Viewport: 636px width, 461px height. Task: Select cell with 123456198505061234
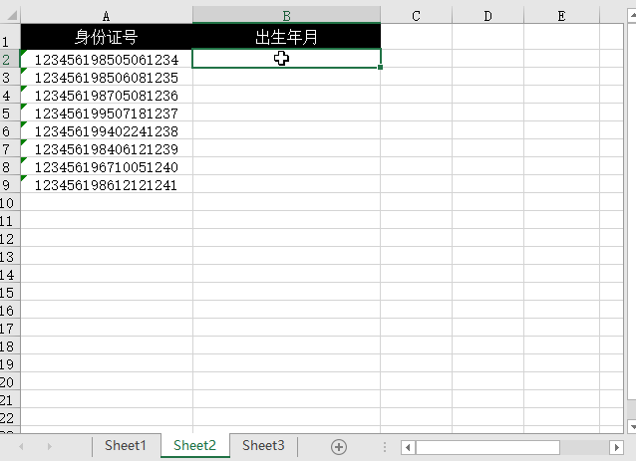tap(107, 59)
